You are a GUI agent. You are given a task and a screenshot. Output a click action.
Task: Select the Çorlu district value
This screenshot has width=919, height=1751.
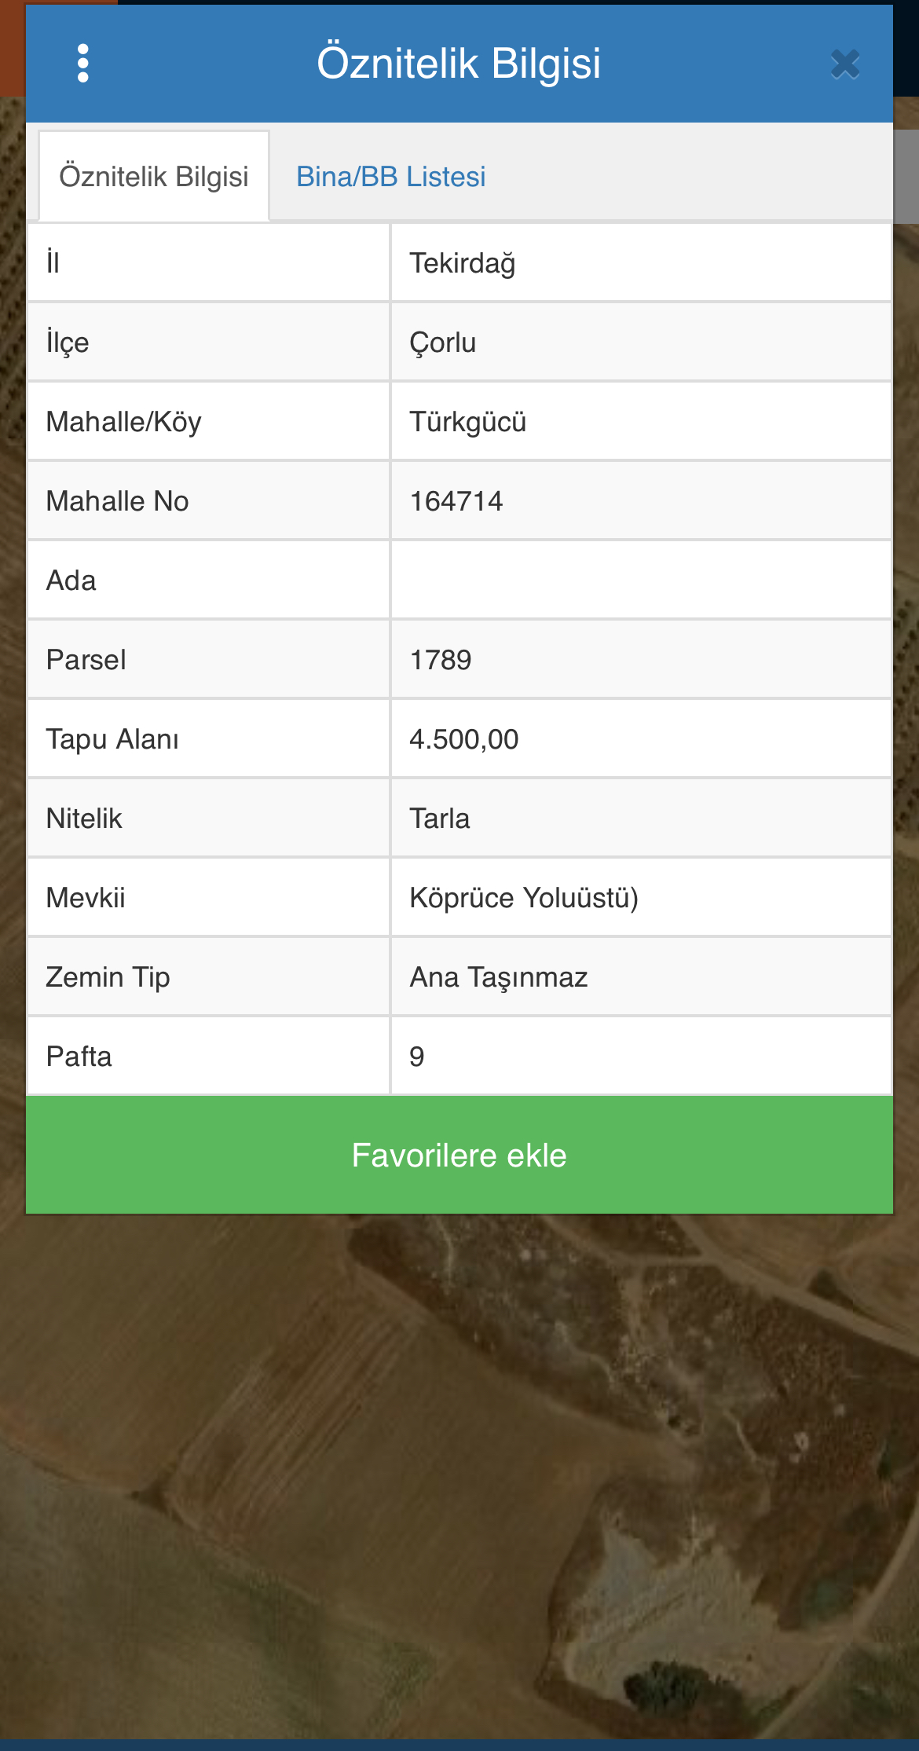pos(443,343)
